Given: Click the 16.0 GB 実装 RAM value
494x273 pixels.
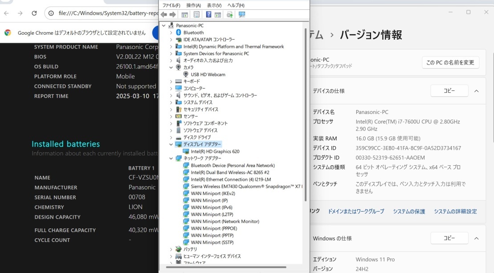Looking at the screenshot, I should point(388,138).
